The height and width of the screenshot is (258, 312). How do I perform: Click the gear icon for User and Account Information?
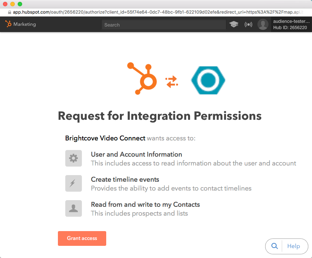click(x=73, y=158)
